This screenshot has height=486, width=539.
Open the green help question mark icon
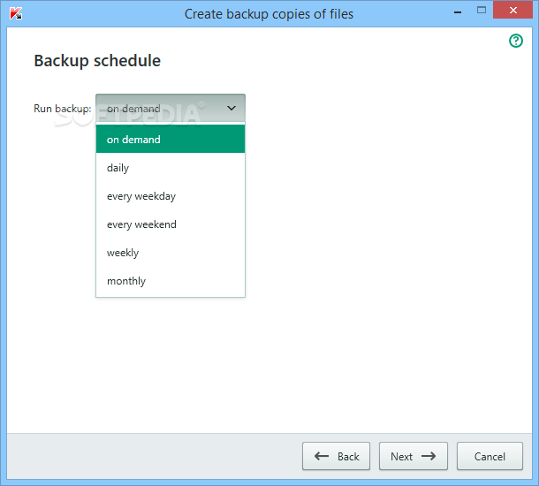tap(516, 41)
